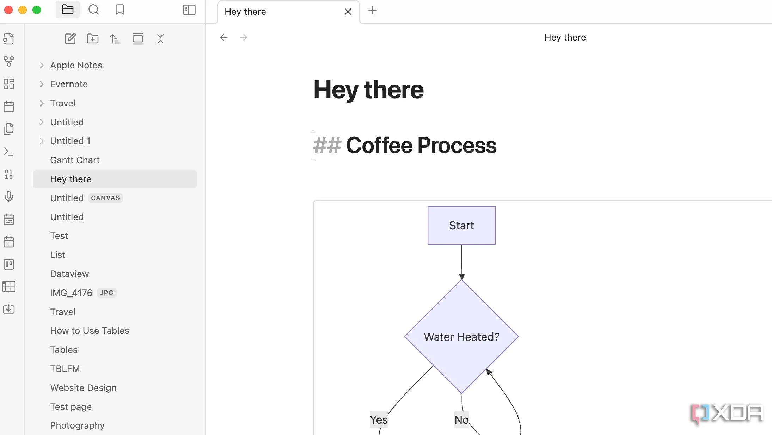This screenshot has width=772, height=435.
Task: Create new canvas ribbon icon
Action: coord(9,84)
